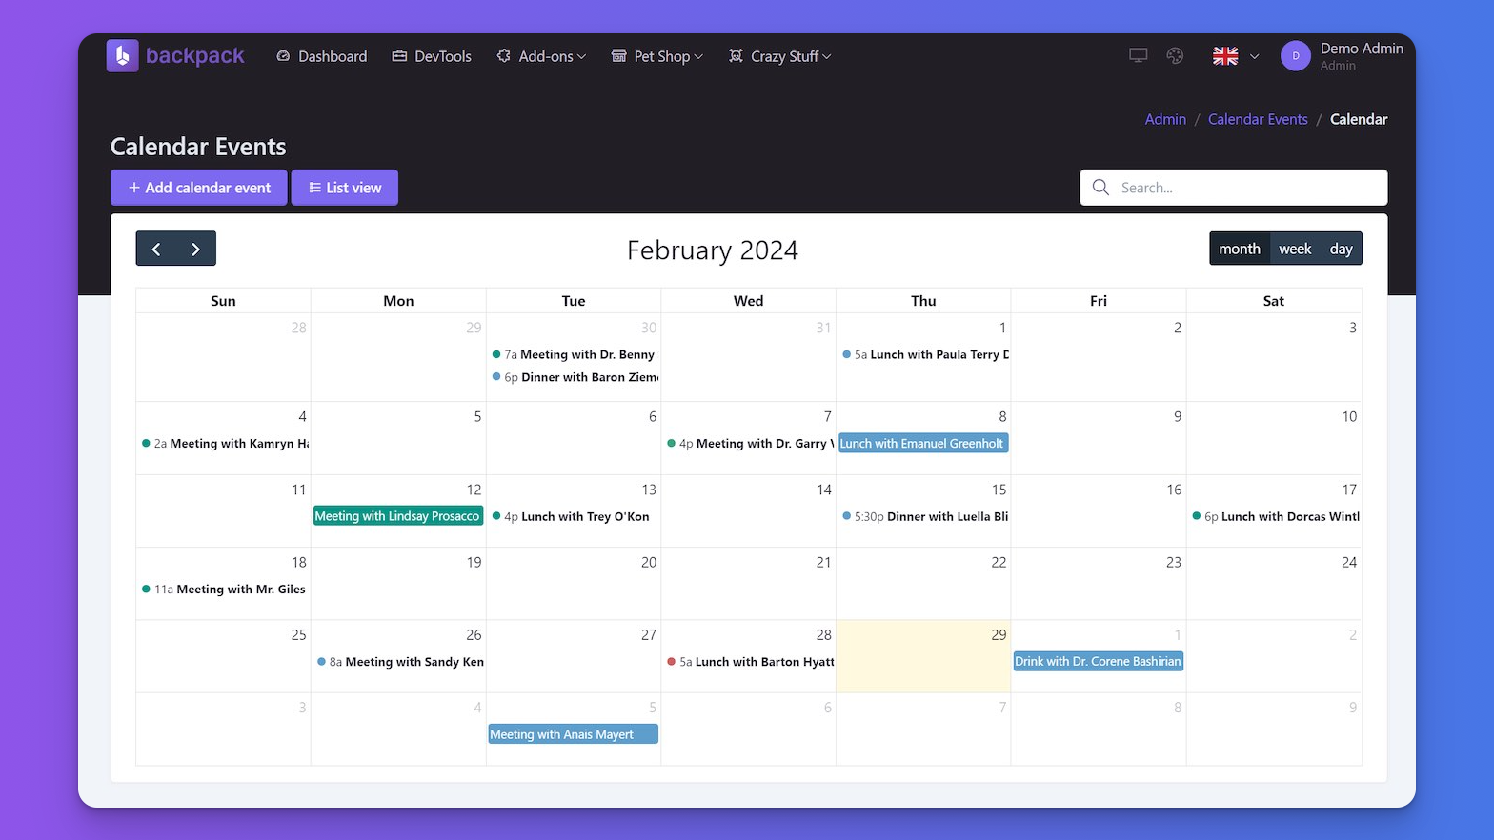1494x840 pixels.
Task: Open the DevTools menu item
Action: click(432, 56)
